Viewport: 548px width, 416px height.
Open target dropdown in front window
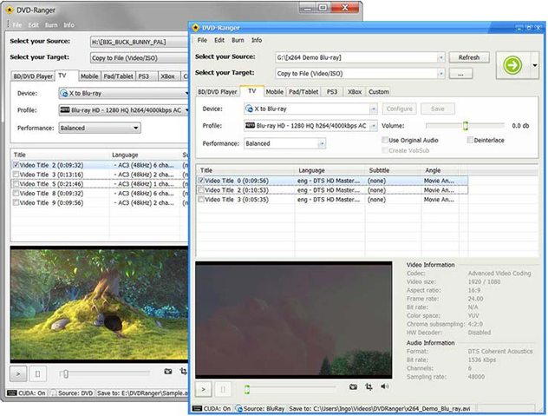(x=441, y=74)
